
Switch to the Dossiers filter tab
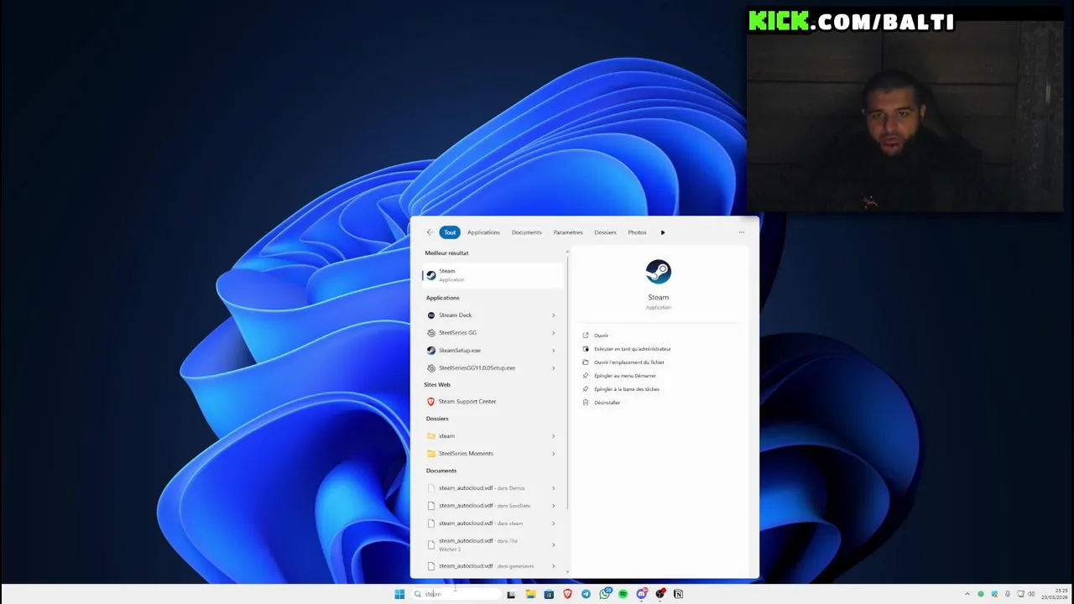tap(605, 232)
